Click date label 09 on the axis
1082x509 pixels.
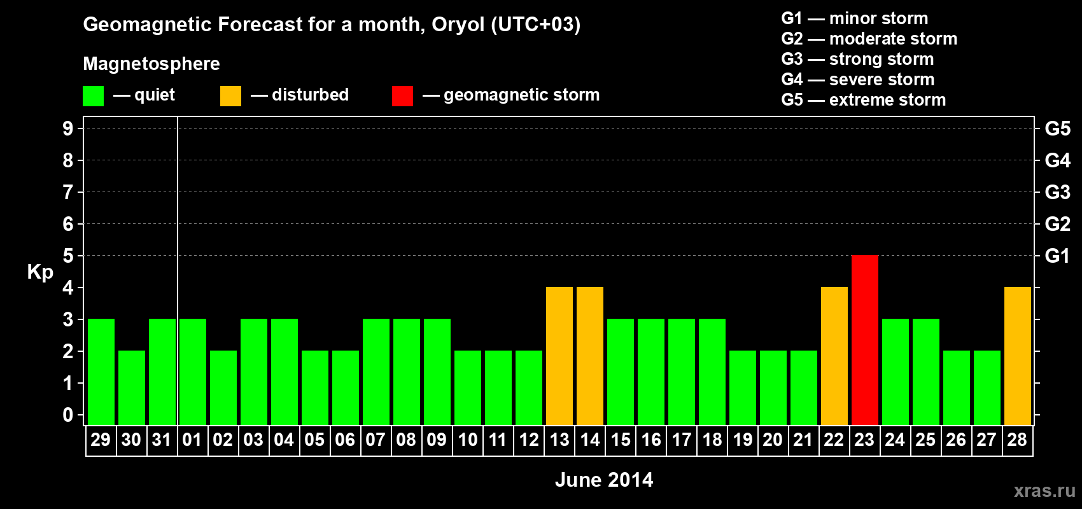point(437,440)
